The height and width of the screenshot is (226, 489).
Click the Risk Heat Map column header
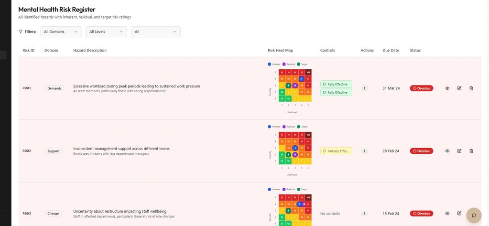pyautogui.click(x=280, y=50)
